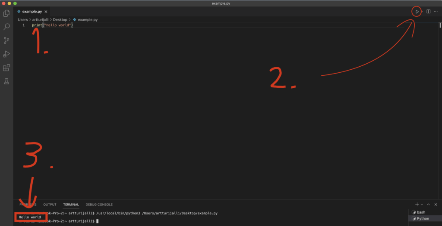Click the terminal command path /Users/artturijalli/Desktop/example.py
This screenshot has width=442, height=226.
[180, 214]
